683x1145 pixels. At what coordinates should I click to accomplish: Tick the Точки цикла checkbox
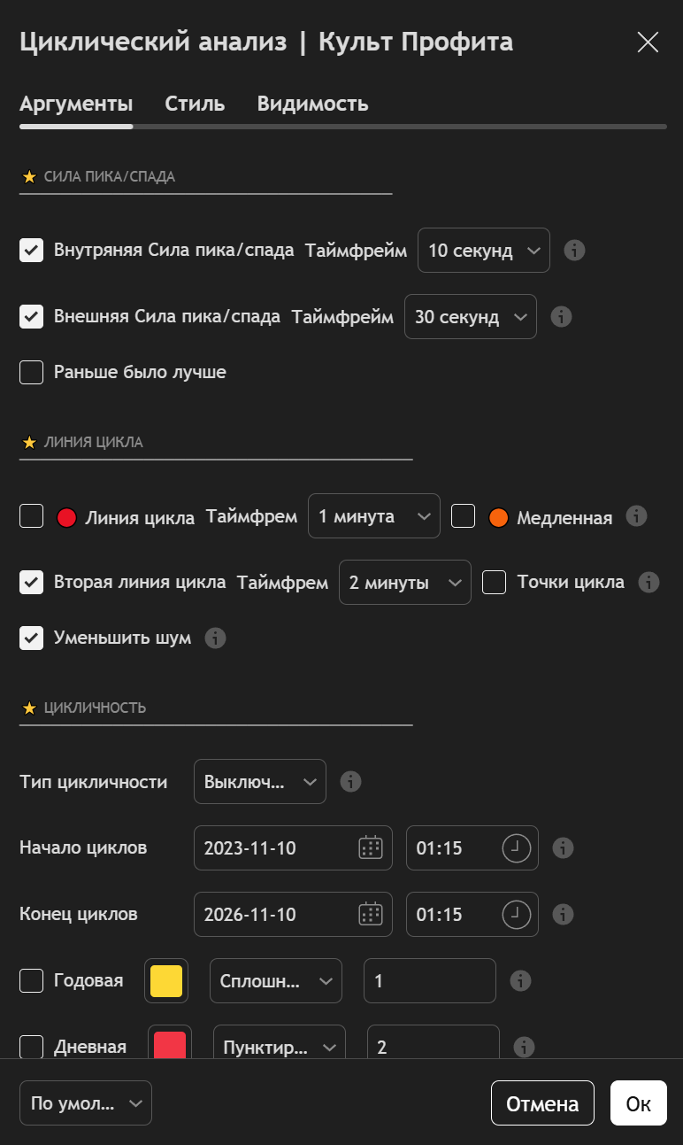(x=494, y=582)
